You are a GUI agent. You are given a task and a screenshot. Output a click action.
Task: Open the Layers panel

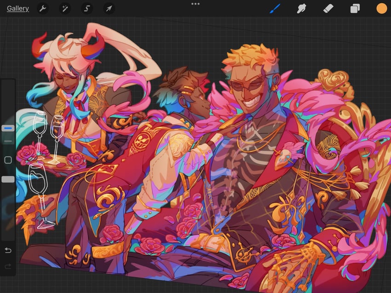point(355,9)
